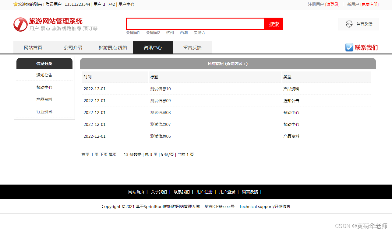Jump to last page via 尾页
The height and width of the screenshot is (232, 392).
click(x=113, y=154)
